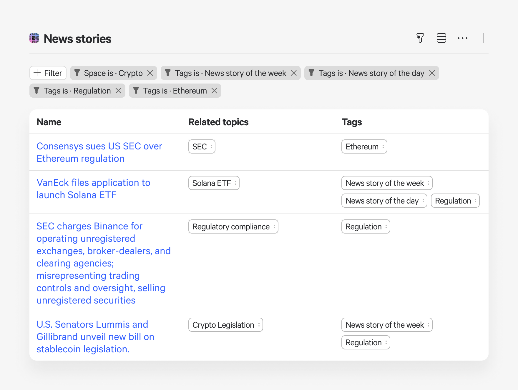Open options dots on VanEck row's Regulation tag
The height and width of the screenshot is (390, 518).
[476, 201]
